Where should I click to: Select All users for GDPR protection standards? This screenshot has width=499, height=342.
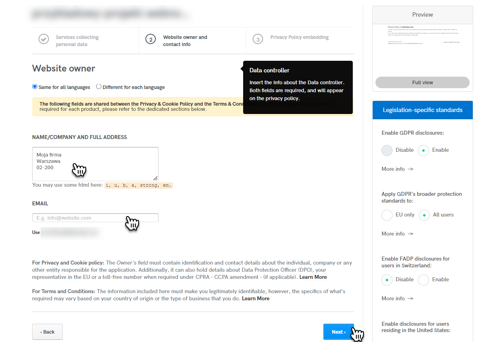pyautogui.click(x=424, y=215)
